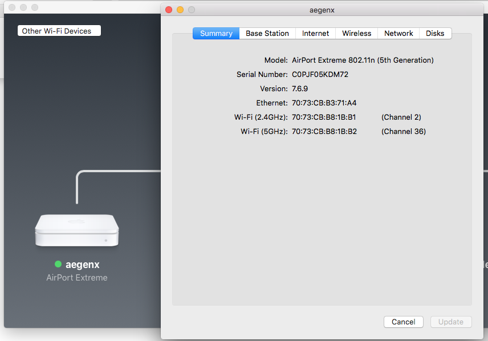Click the aegenx base station name
Image resolution: width=488 pixels, height=341 pixels.
click(83, 265)
